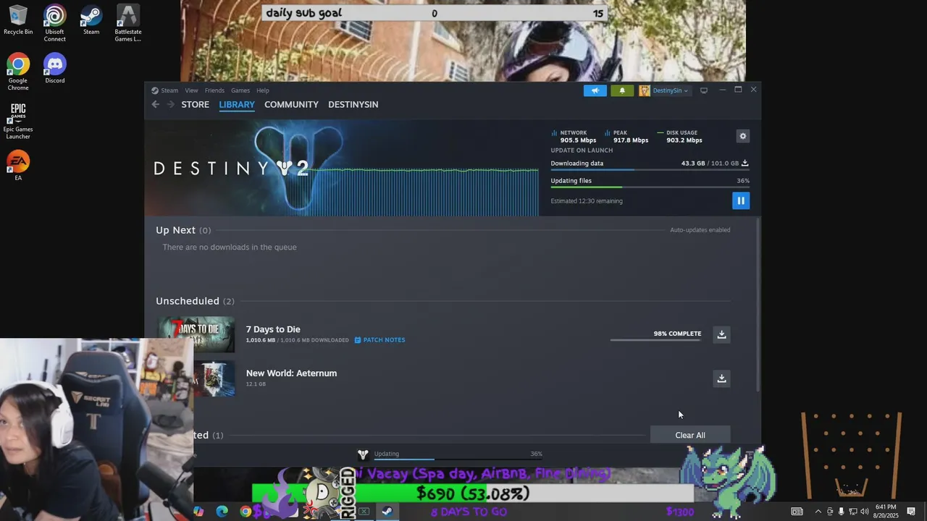Click the Steam logo in title bar
The height and width of the screenshot is (521, 927).
(154, 90)
